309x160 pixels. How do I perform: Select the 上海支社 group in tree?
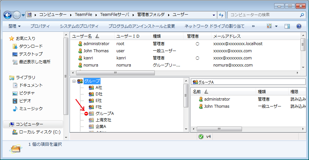pos(103,120)
